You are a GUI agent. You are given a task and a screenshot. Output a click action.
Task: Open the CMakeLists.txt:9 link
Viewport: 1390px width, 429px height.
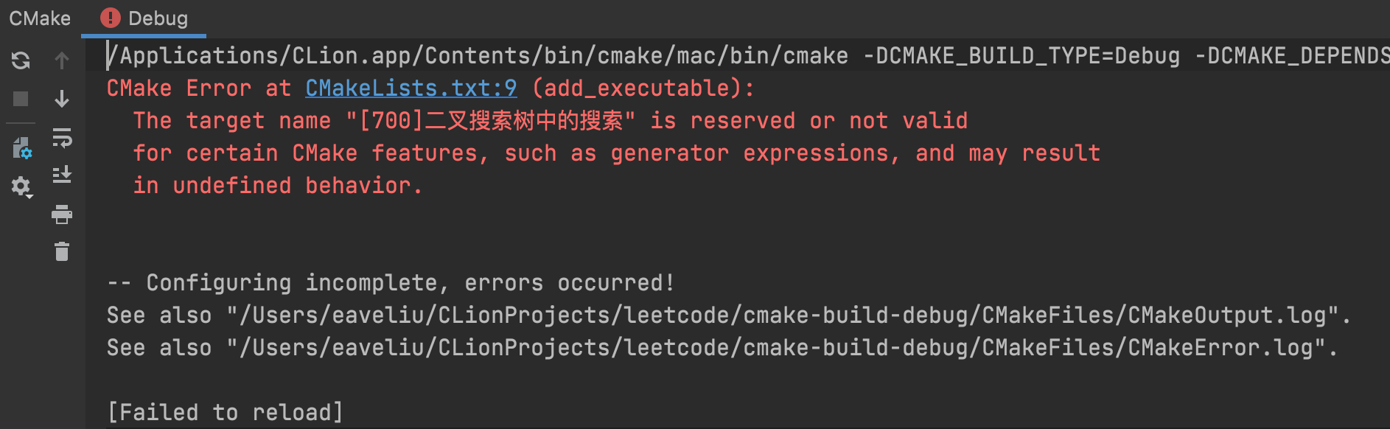(x=411, y=88)
